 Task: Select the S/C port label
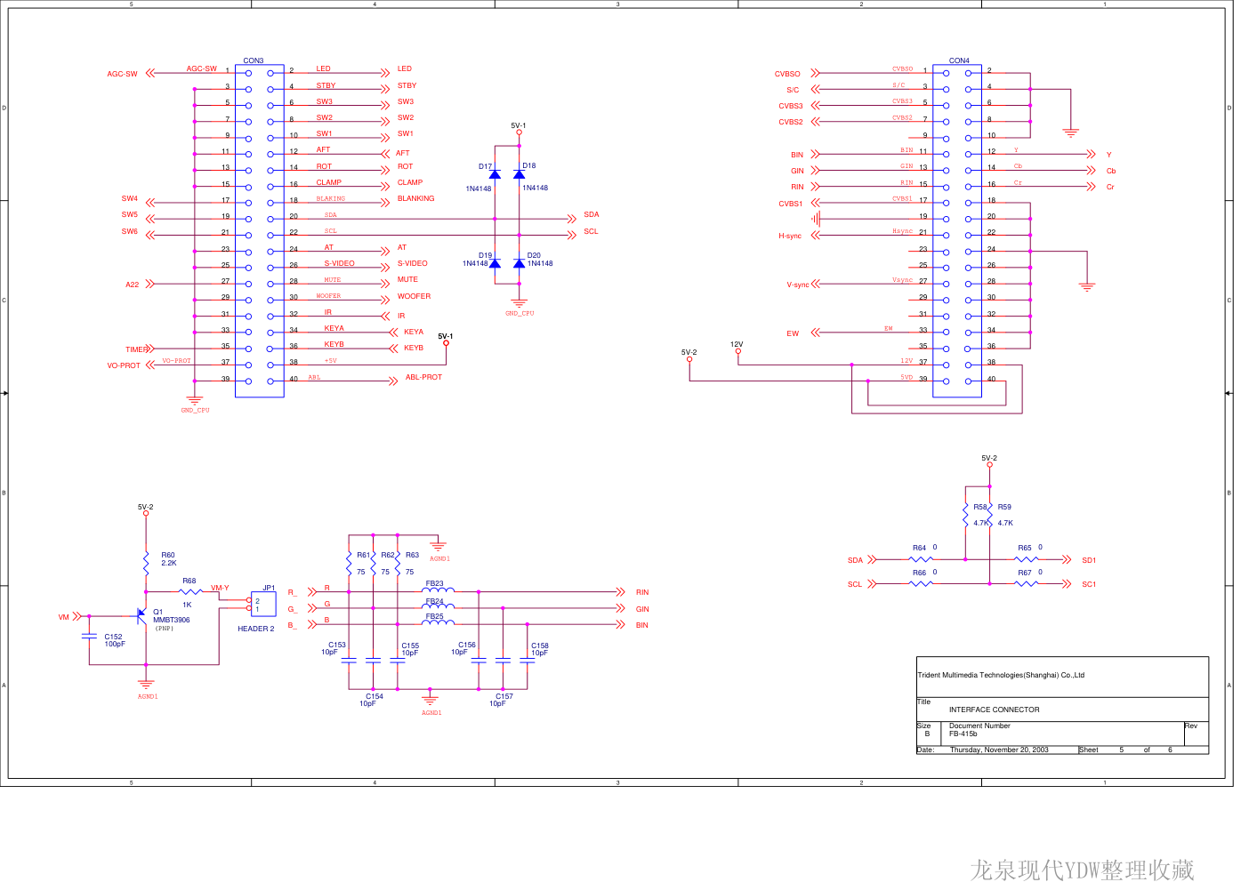tap(793, 90)
